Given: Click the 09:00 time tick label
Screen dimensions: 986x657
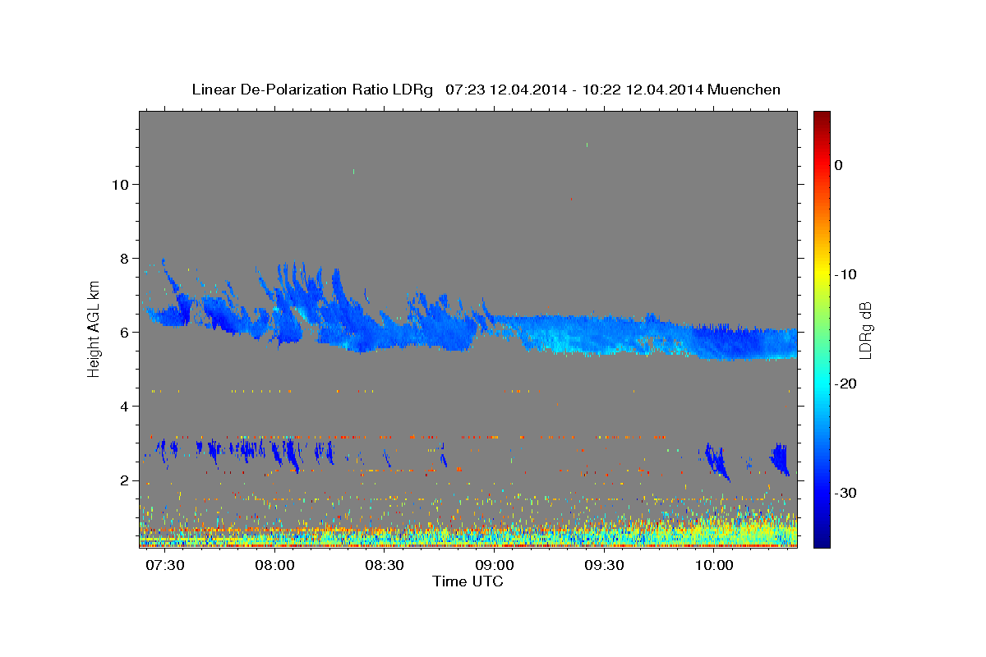Looking at the screenshot, I should click(x=495, y=566).
